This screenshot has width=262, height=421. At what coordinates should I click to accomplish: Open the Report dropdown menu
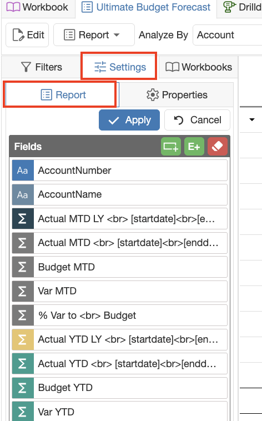point(94,35)
